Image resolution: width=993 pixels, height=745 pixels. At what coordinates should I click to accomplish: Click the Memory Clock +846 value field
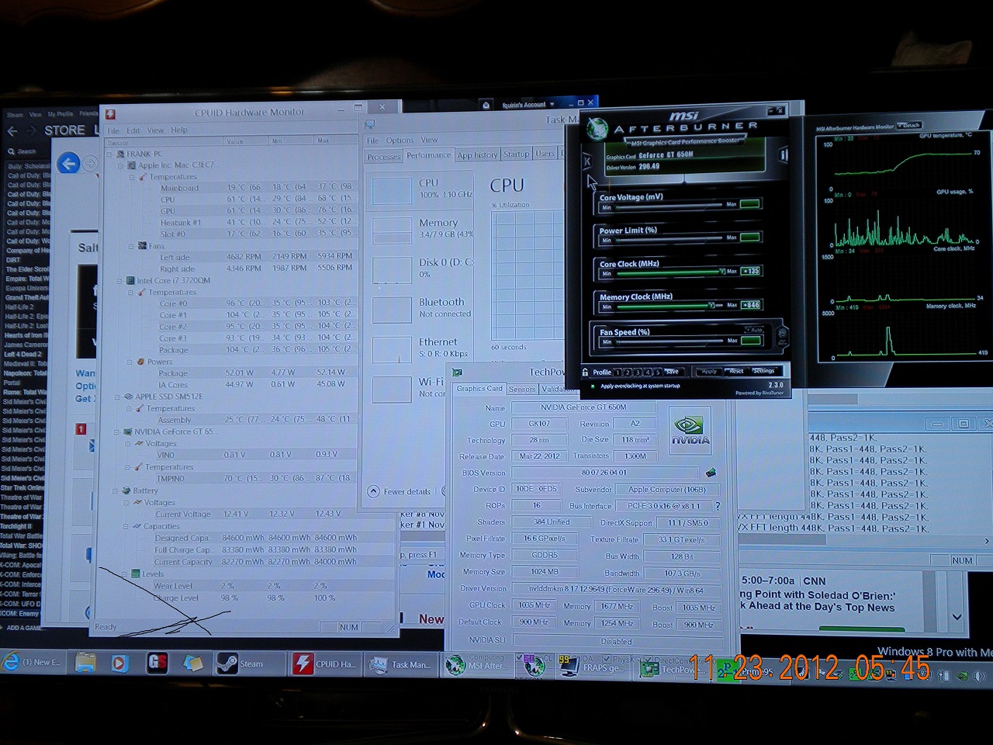coord(750,305)
